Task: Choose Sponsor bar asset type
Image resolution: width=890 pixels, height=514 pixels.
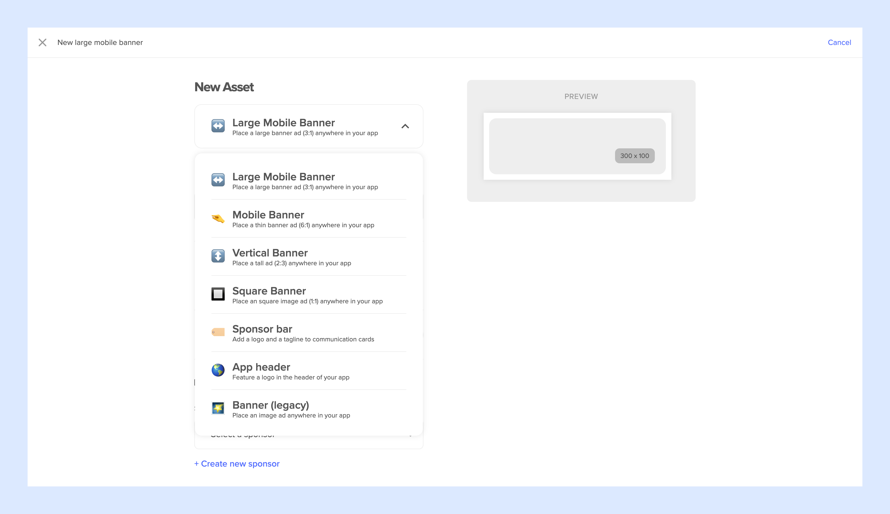Action: click(309, 333)
